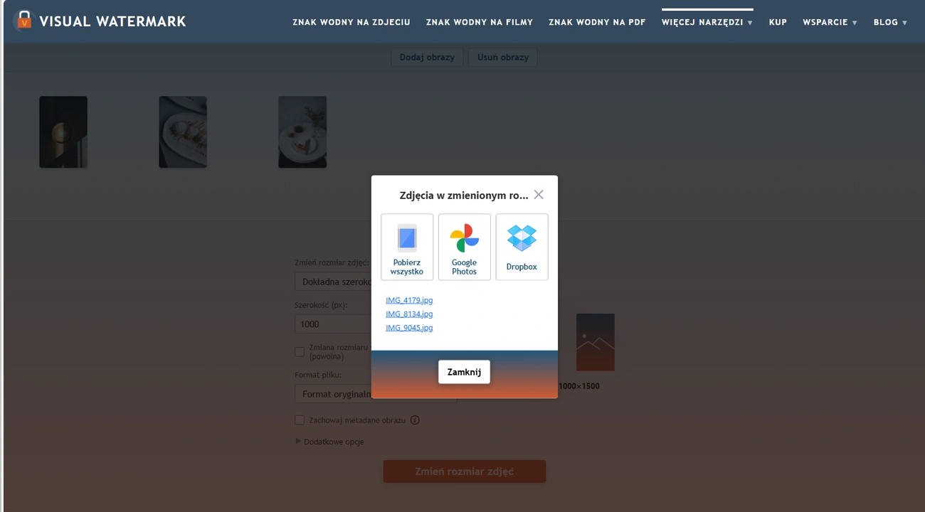
Task: Go to Znak wodny na filmy
Action: [x=480, y=22]
